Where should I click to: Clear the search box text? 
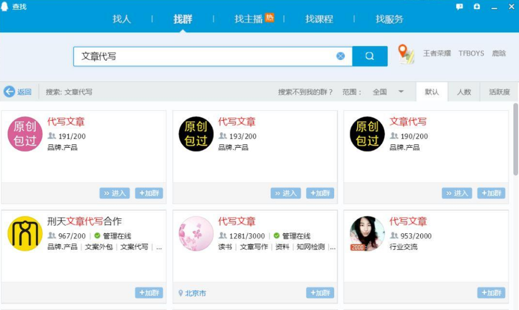pyautogui.click(x=341, y=56)
